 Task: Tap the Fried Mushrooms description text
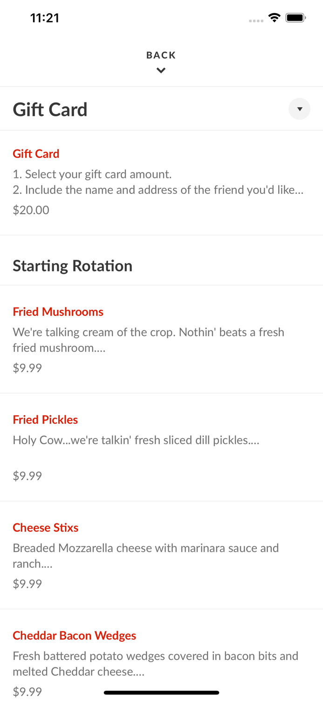148,340
